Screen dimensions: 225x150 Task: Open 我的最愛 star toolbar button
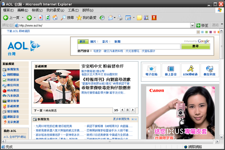click(86, 18)
